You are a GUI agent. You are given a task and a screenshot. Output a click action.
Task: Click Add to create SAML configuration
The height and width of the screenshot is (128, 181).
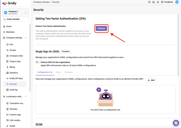(151, 80)
